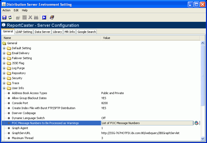Viewport: 207px width, 143px height.
Task: Open the Edit menu
Action: (x=16, y=10)
